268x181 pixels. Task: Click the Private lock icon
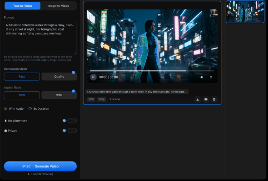[x=5, y=131]
